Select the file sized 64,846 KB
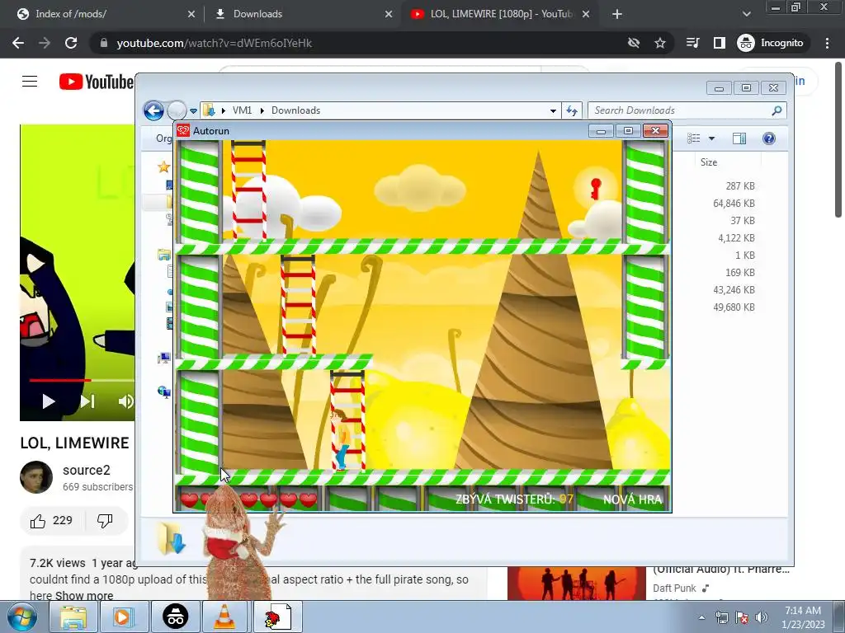This screenshot has width=845, height=633. pos(734,204)
